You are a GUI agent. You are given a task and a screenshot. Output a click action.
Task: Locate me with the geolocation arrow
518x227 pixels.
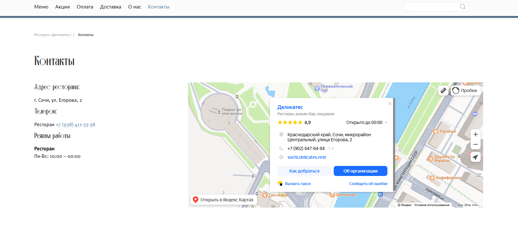476,157
